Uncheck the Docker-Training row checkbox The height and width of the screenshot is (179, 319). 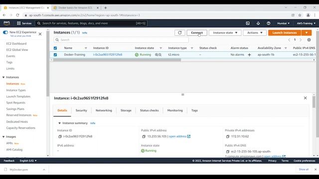55,55
